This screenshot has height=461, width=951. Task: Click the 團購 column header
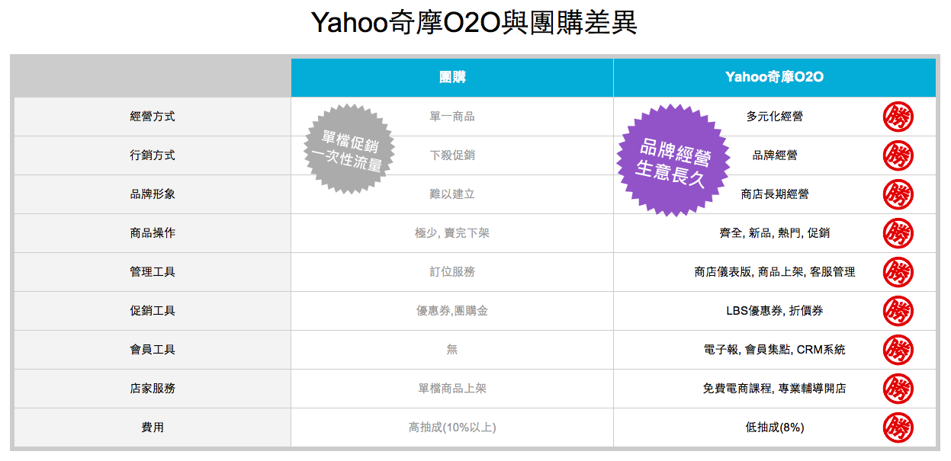point(452,77)
